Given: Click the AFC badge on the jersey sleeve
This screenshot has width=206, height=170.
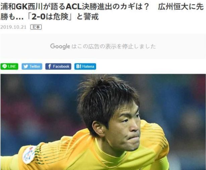Looking at the screenshot, I should point(29,155).
